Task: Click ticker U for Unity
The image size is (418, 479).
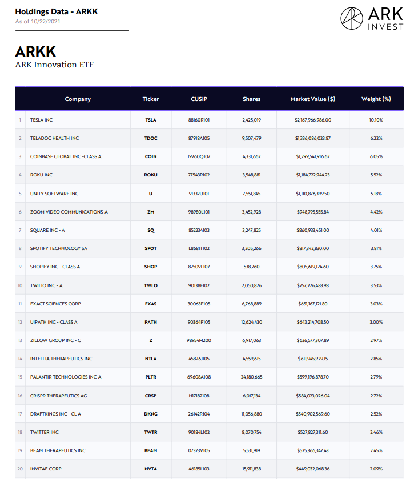Action: point(151,194)
